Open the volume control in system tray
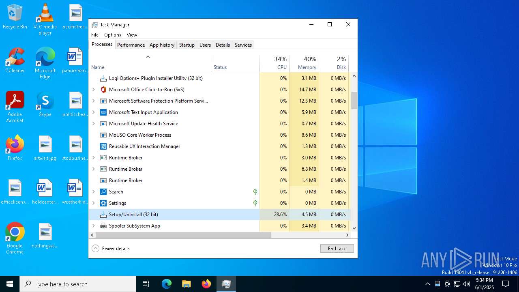Viewport: 519px width, 292px height. [x=467, y=284]
